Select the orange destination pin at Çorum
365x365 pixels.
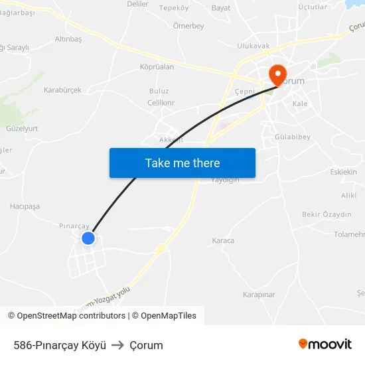(277, 76)
